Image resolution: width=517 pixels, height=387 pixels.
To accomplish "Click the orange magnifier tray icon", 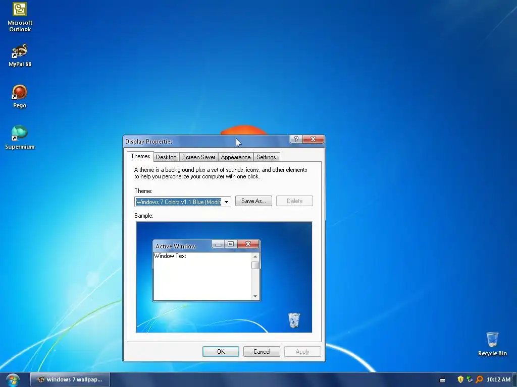I will click(480, 379).
